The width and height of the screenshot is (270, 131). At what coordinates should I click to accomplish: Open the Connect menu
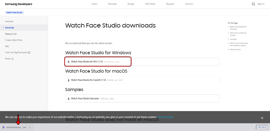pos(189,4)
